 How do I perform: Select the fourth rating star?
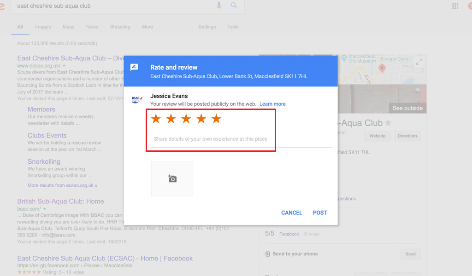201,119
